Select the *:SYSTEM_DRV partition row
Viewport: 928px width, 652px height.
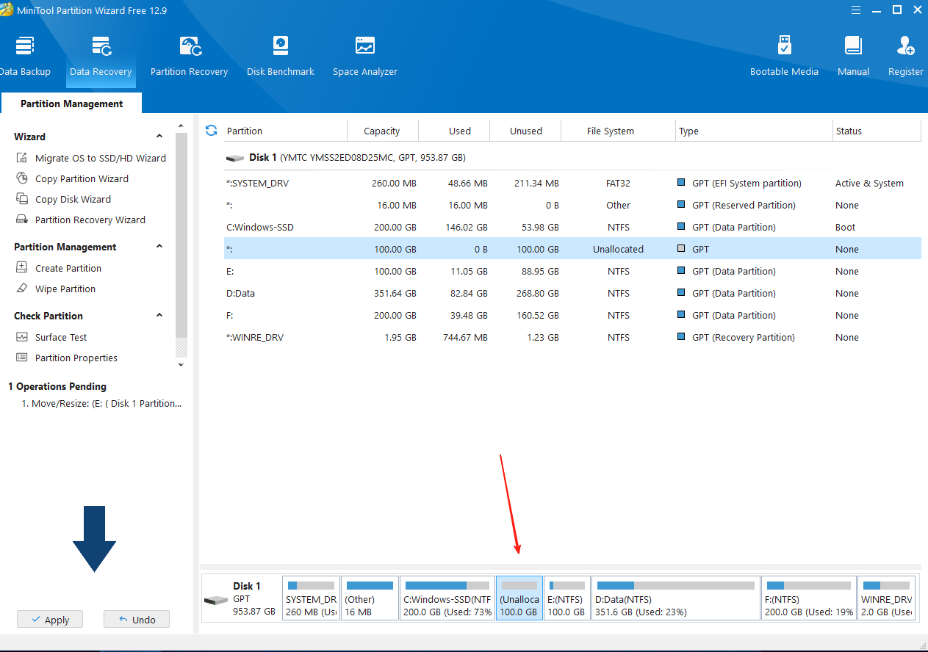572,183
